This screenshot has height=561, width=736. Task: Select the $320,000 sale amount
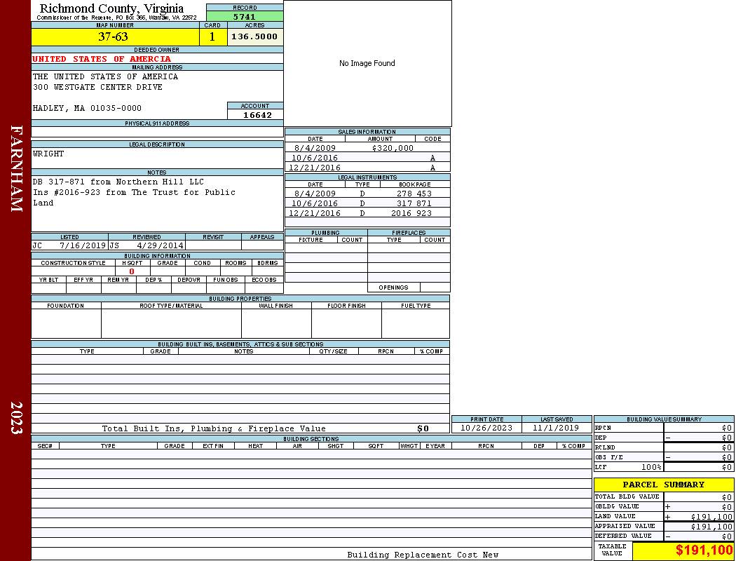tap(382, 149)
